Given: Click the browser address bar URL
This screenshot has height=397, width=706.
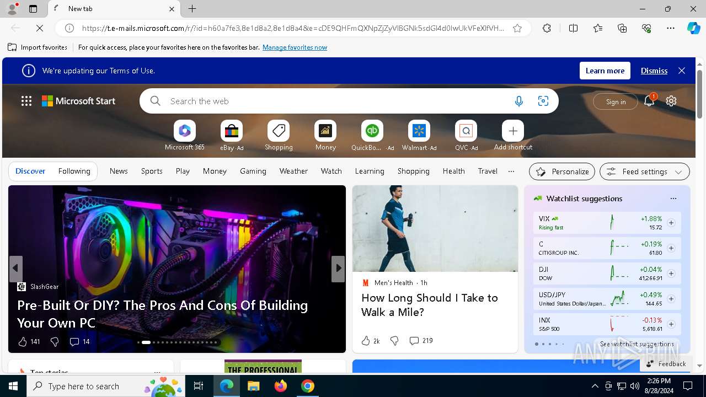Looking at the screenshot, I should 293,28.
